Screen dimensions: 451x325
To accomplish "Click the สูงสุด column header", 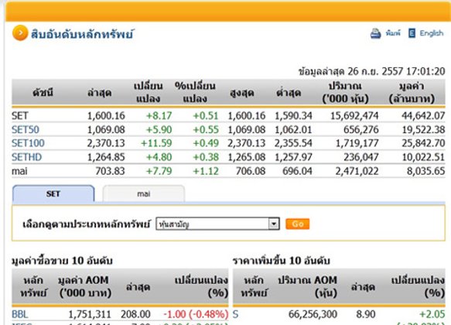I will pos(242,93).
